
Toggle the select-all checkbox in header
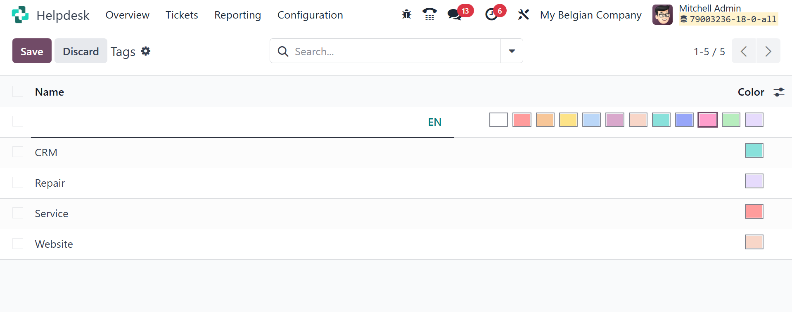(x=18, y=91)
